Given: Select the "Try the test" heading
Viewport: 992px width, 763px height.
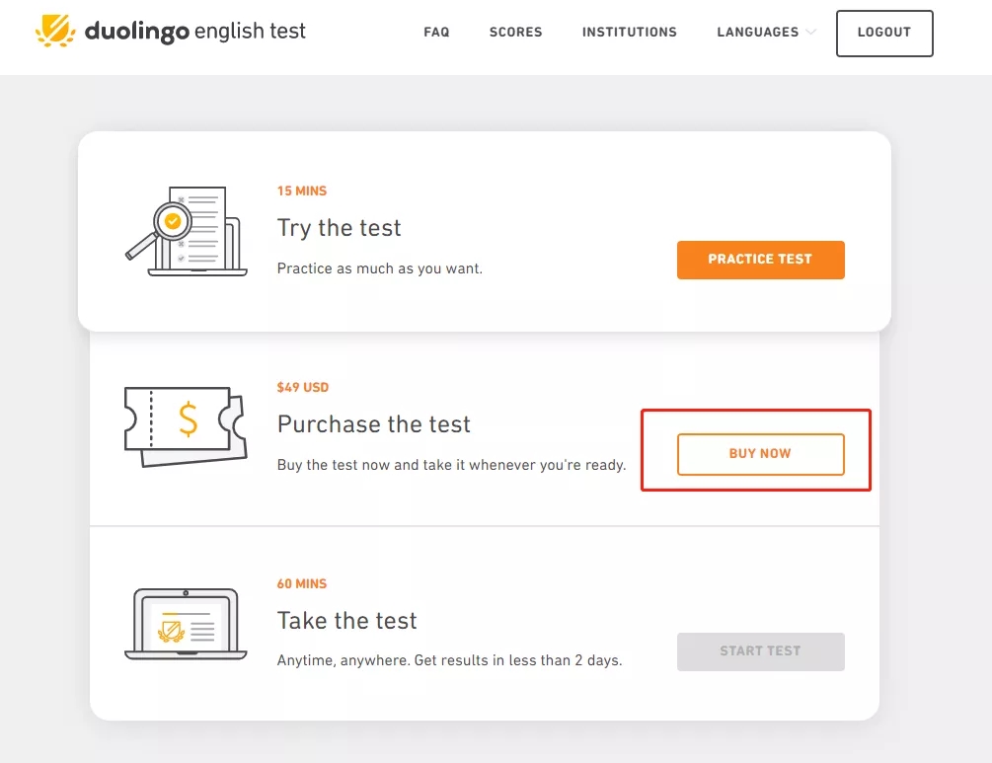Looking at the screenshot, I should pyautogui.click(x=339, y=228).
